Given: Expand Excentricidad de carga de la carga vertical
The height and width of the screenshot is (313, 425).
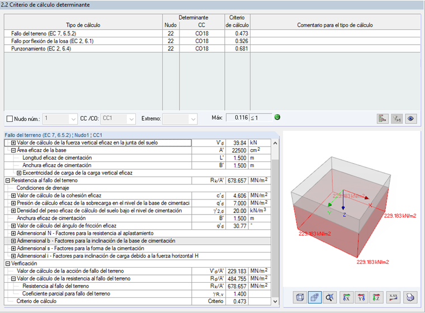Looking at the screenshot, I should point(19,173).
